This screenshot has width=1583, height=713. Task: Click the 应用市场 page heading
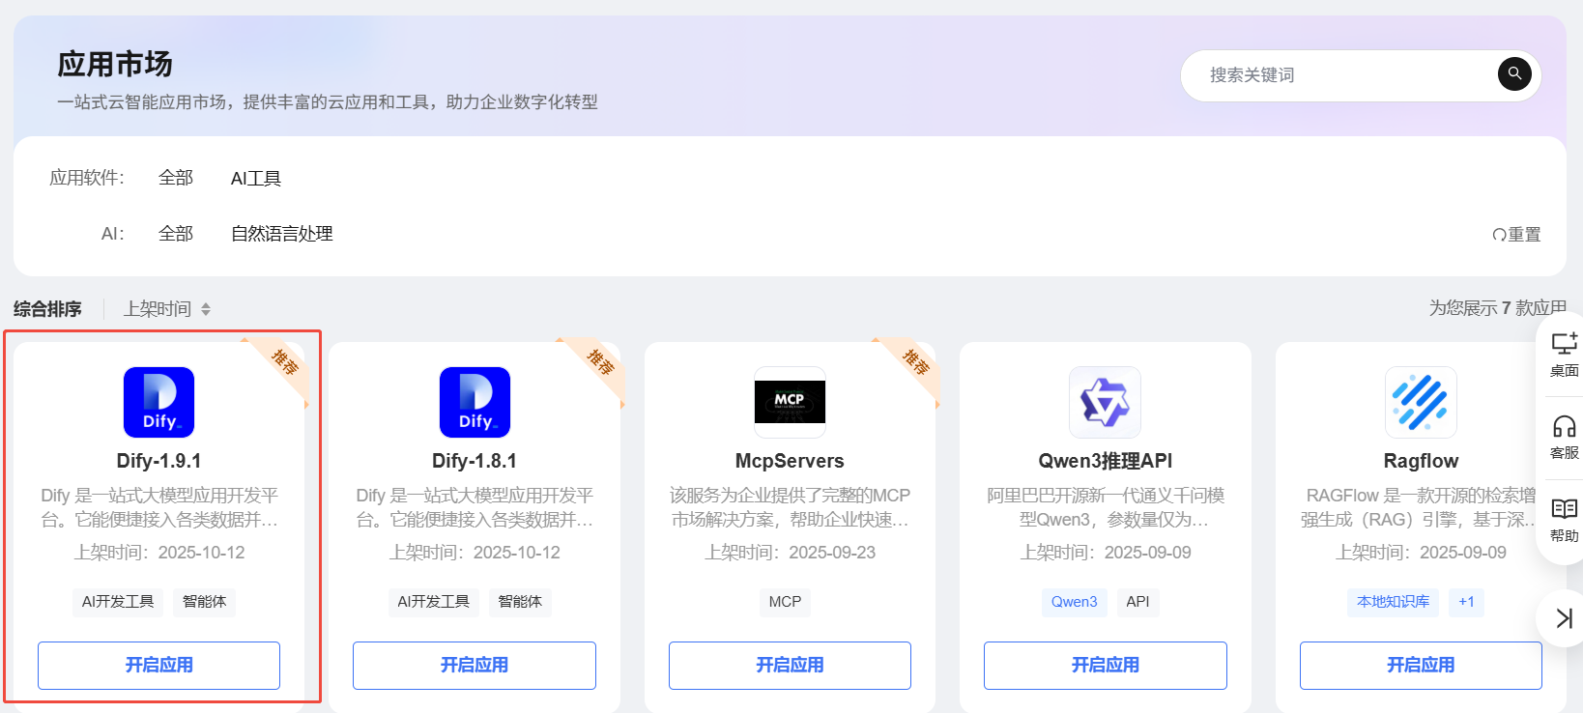tap(114, 65)
